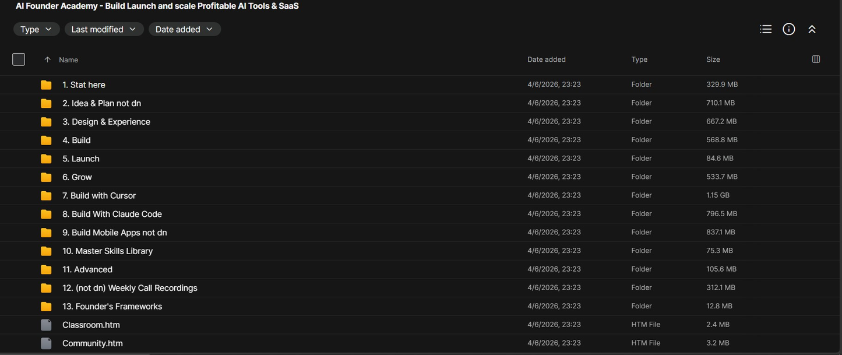Sort by the Type column header
This screenshot has height=355, width=842.
[x=639, y=59]
